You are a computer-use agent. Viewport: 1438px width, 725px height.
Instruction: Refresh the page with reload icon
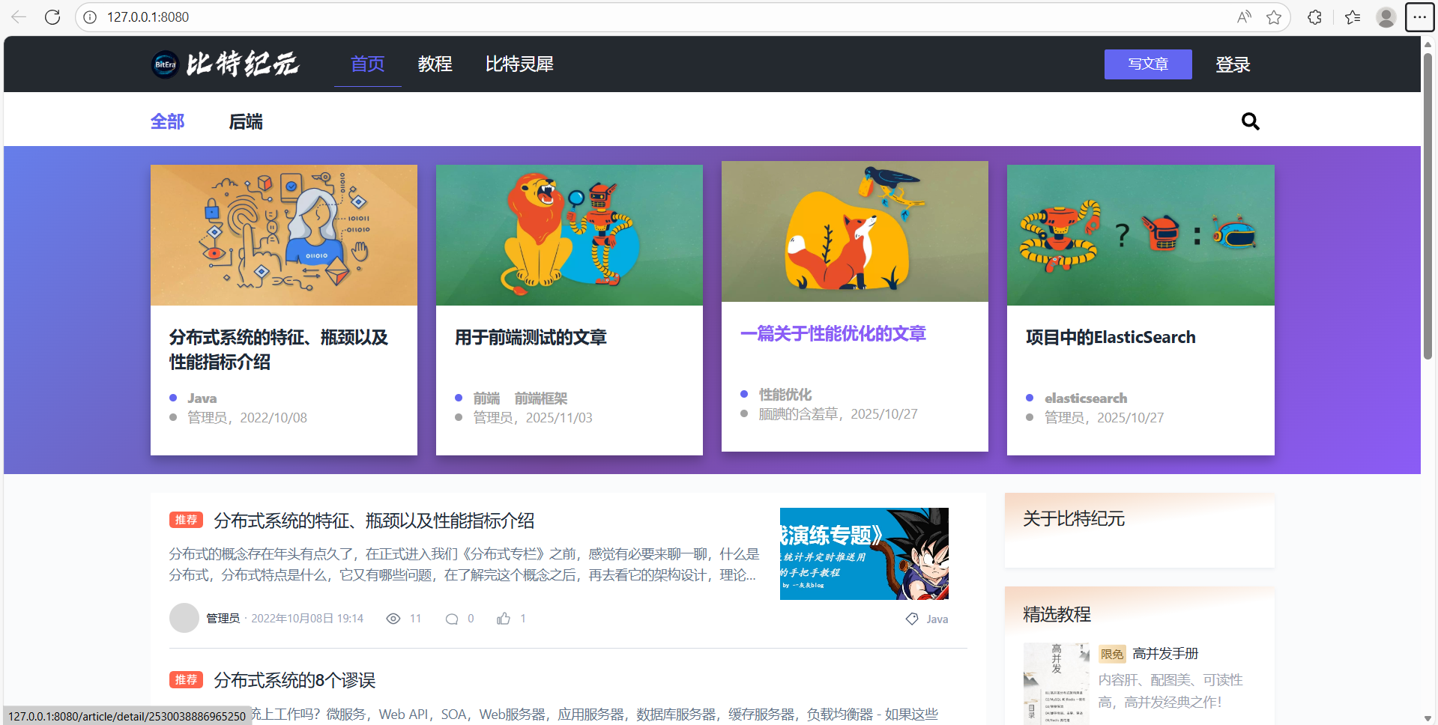tap(52, 17)
